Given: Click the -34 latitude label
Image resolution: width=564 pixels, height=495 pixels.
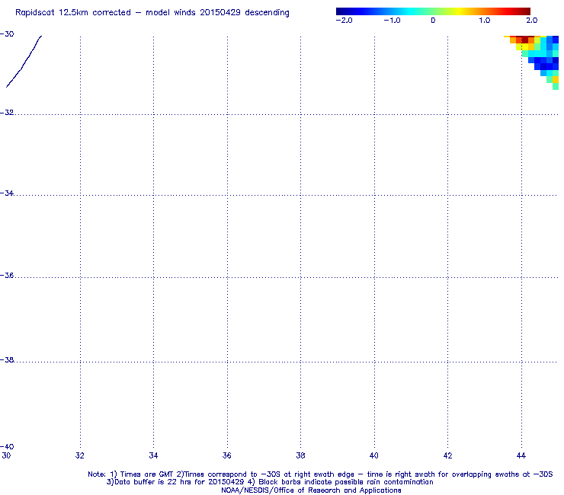Looking at the screenshot, I should coord(7,193).
